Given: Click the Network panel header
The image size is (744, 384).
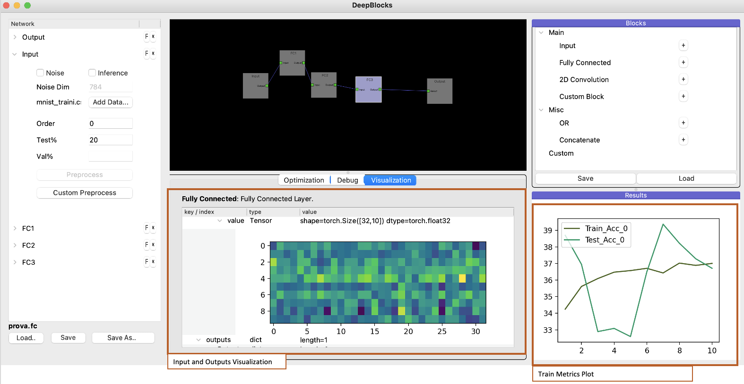Looking at the screenshot, I should point(74,24).
